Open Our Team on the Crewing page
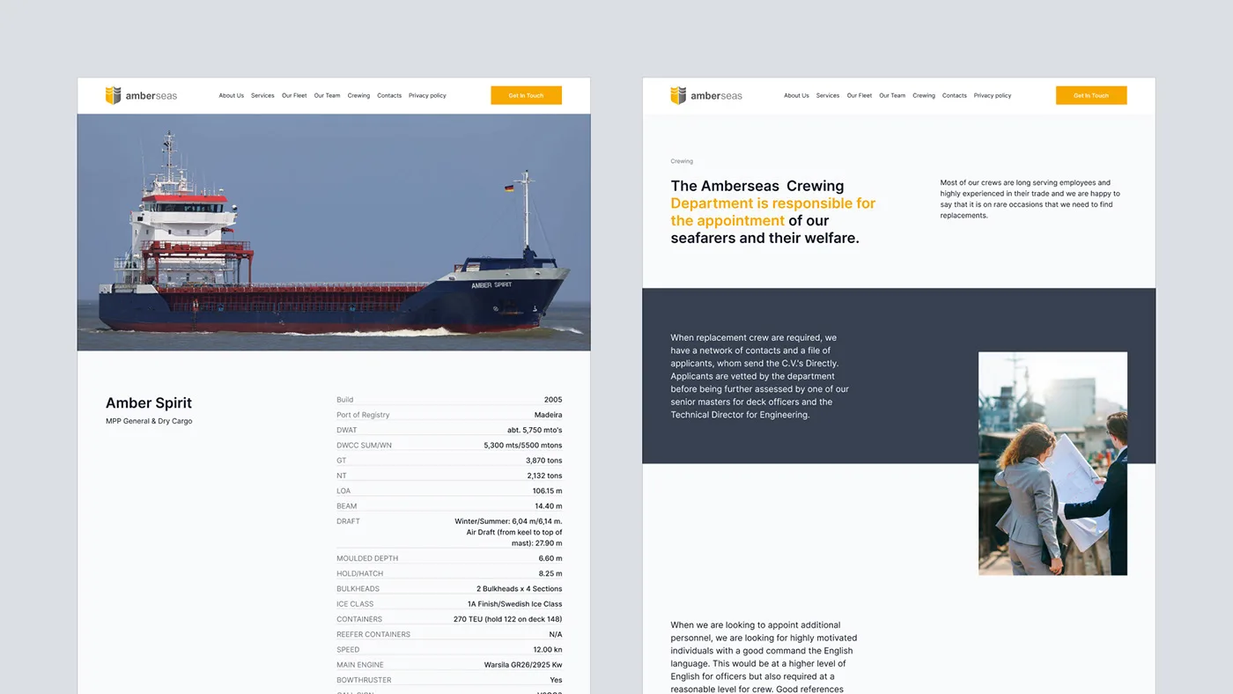Screen dimensions: 1233x694 click(x=892, y=95)
